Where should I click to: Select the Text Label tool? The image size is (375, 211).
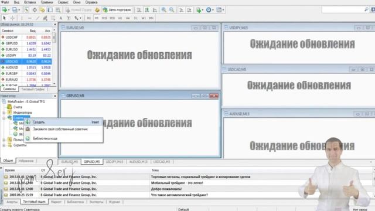click(69, 18)
